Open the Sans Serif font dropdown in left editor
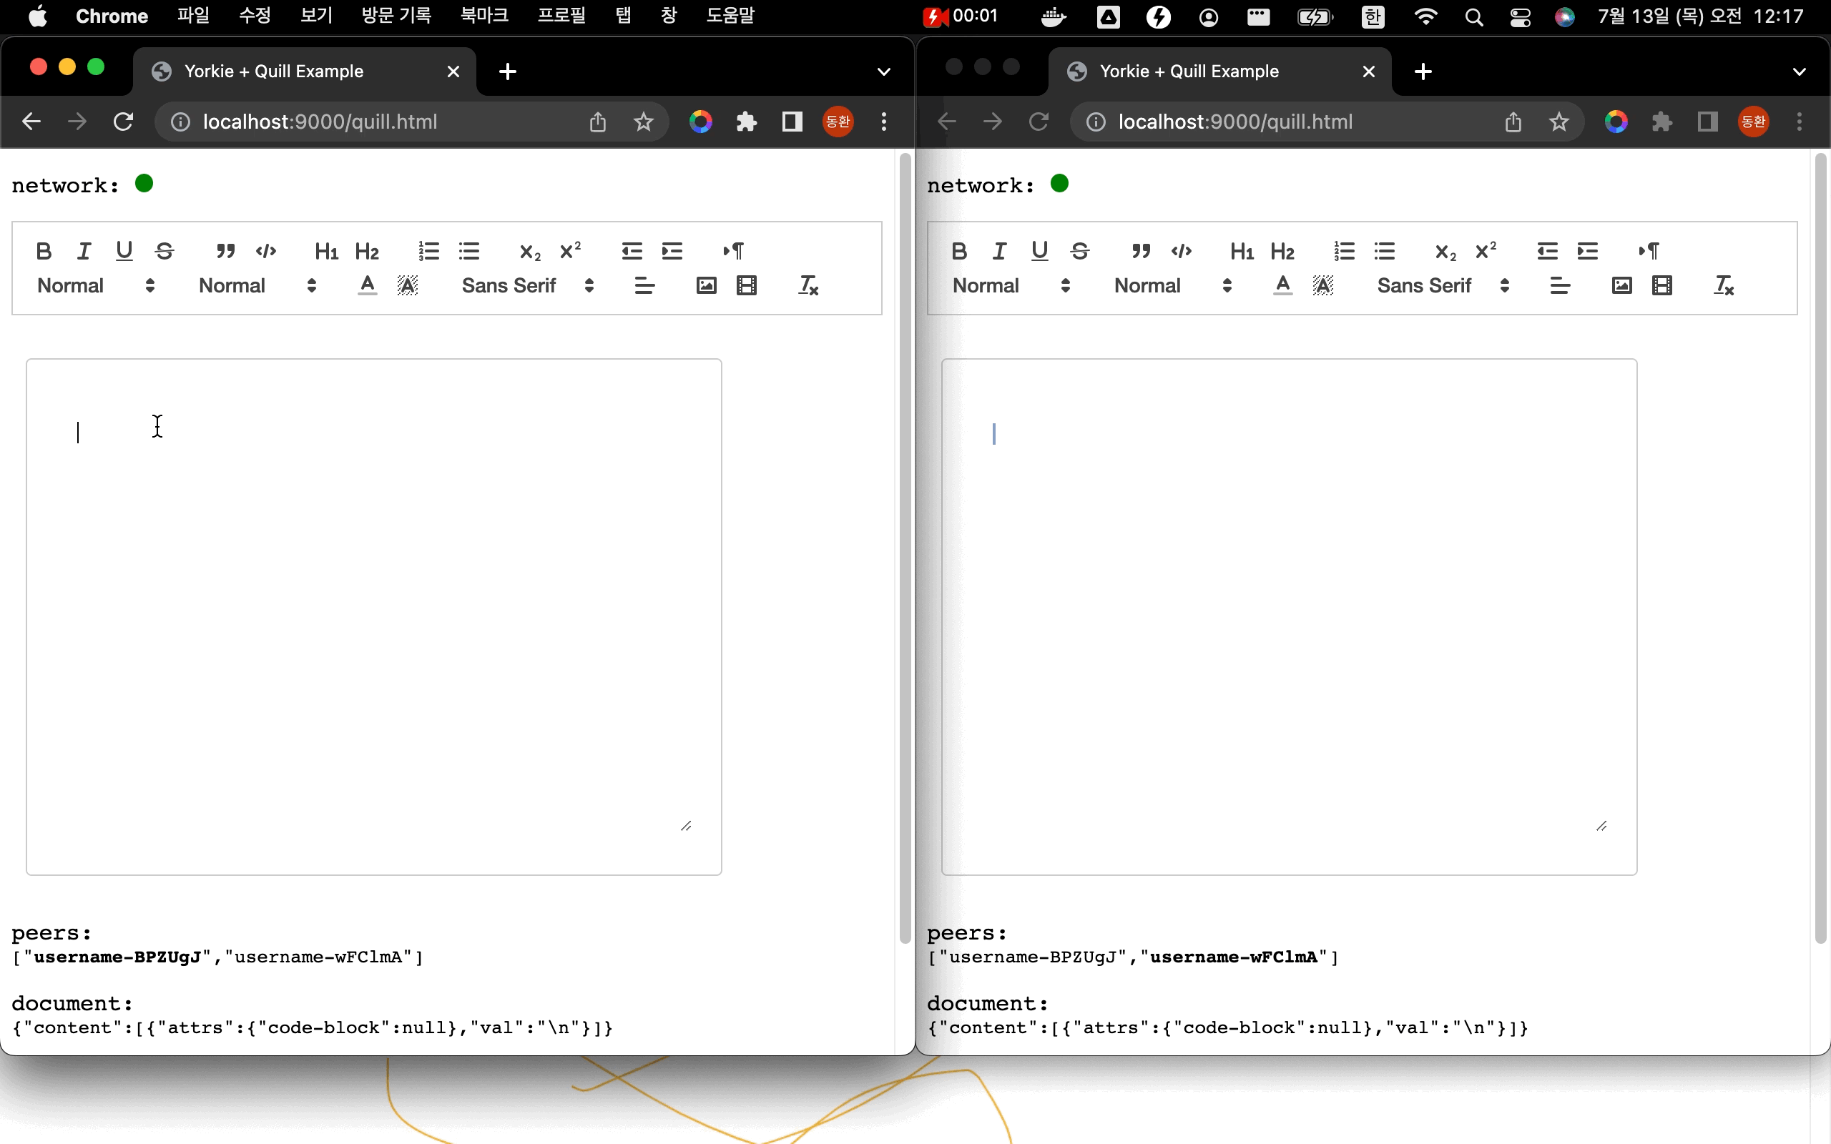 (x=527, y=285)
